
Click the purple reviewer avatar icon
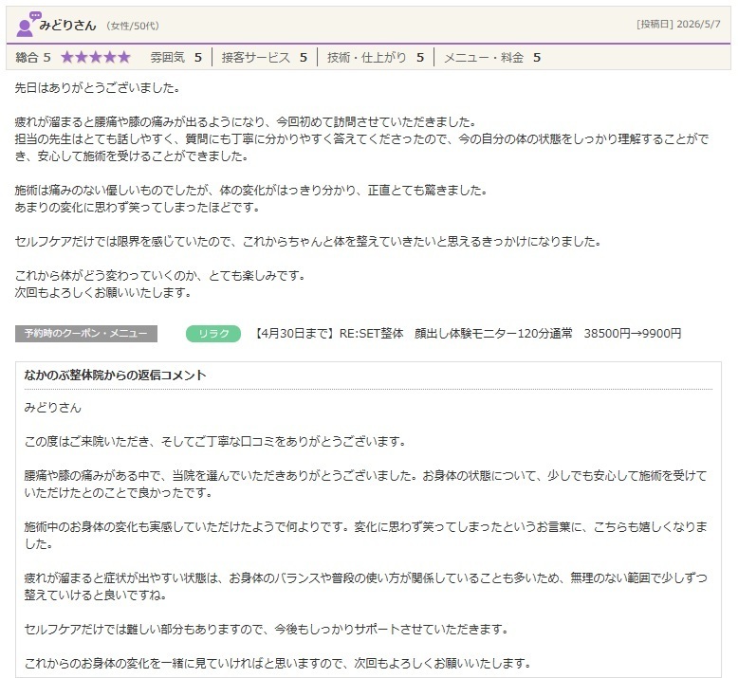tap(28, 25)
